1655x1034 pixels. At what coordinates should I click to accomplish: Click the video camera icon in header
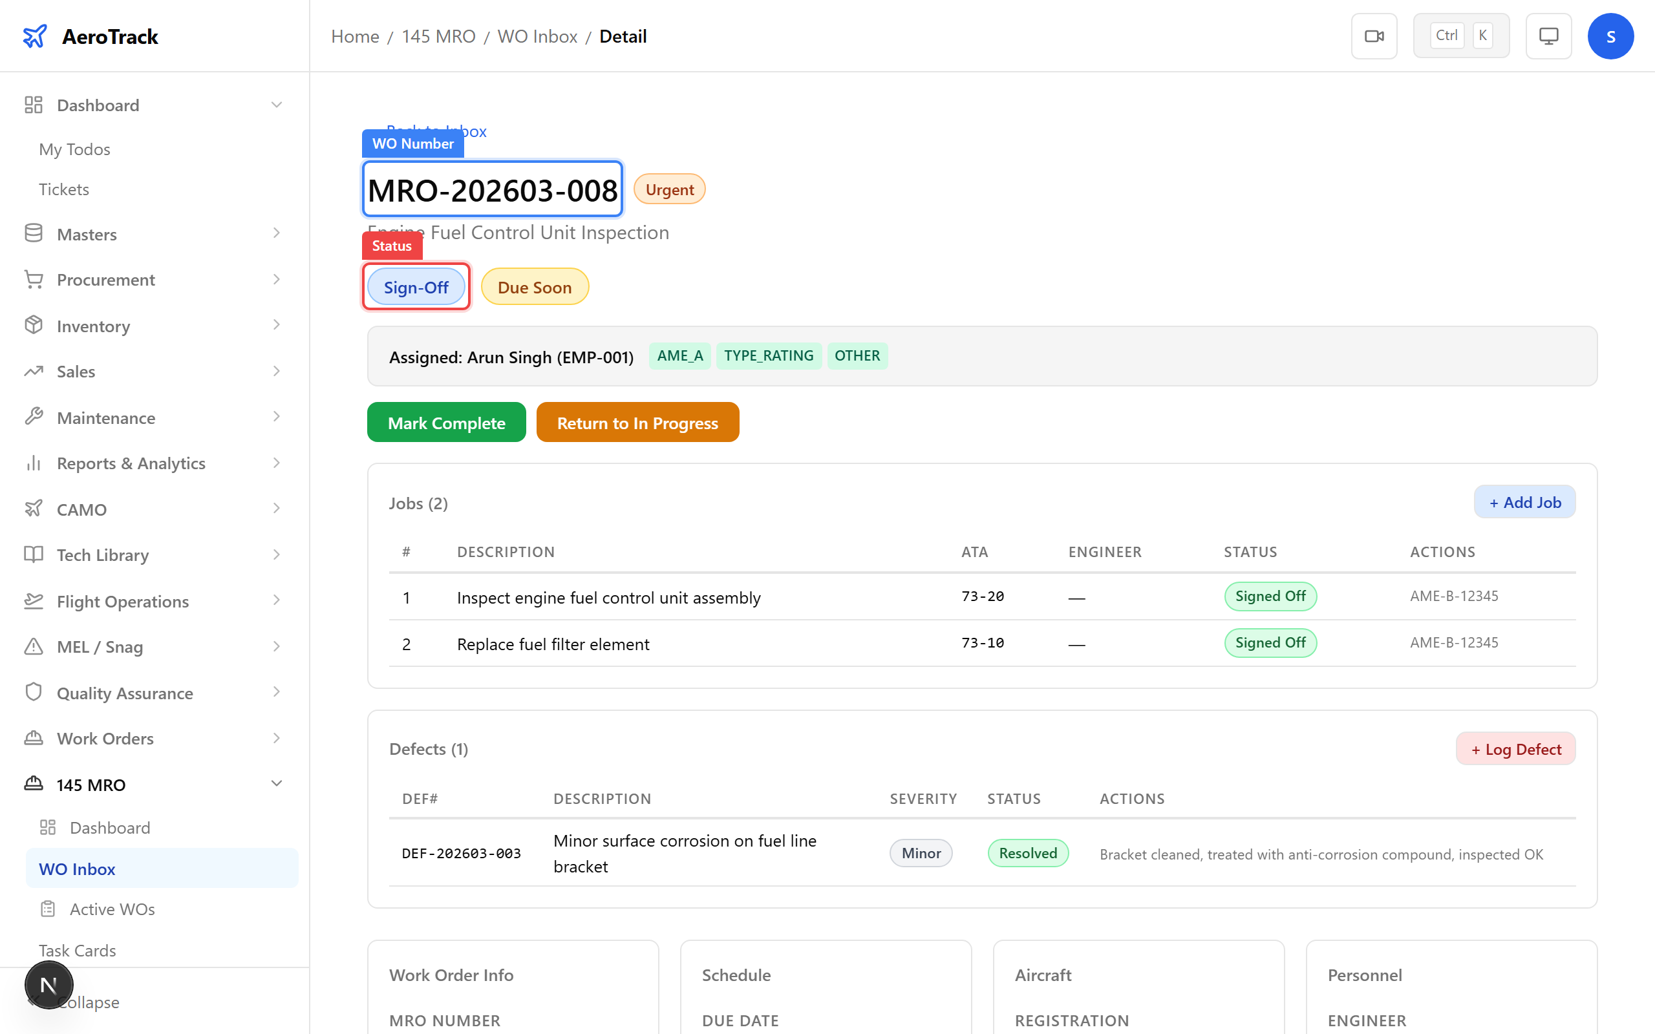click(x=1374, y=36)
